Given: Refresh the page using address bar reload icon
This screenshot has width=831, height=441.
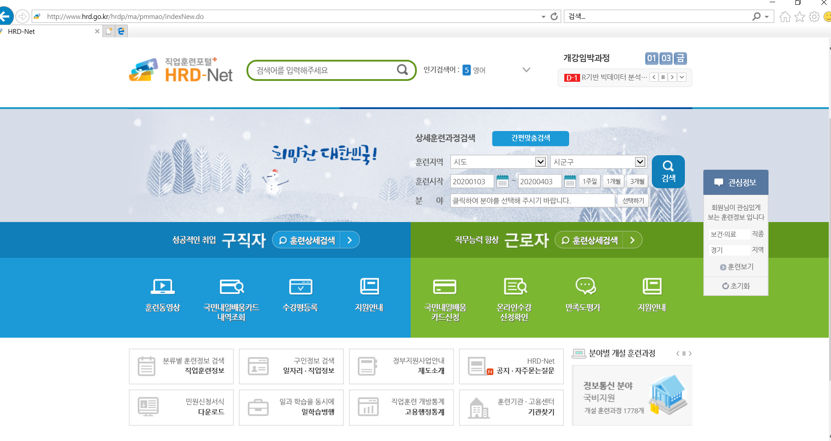Looking at the screenshot, I should [554, 17].
